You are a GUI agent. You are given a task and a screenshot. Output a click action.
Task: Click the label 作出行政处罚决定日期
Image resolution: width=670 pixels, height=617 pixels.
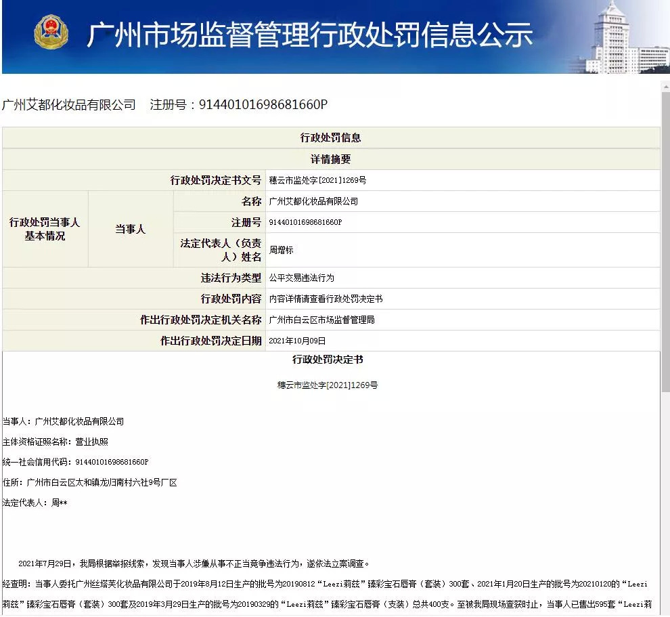(x=210, y=341)
